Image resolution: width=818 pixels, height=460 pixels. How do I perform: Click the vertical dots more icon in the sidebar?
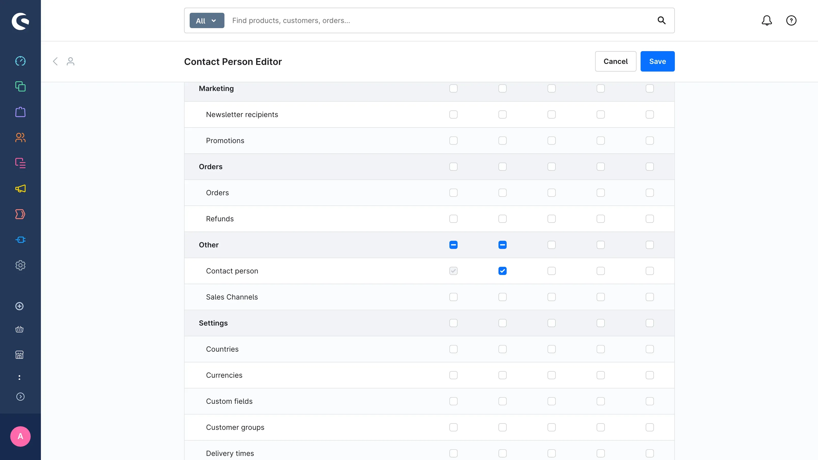tap(19, 377)
